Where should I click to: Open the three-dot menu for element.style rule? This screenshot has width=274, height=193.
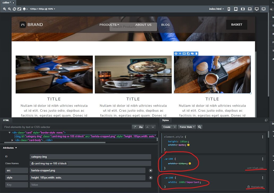point(263,137)
